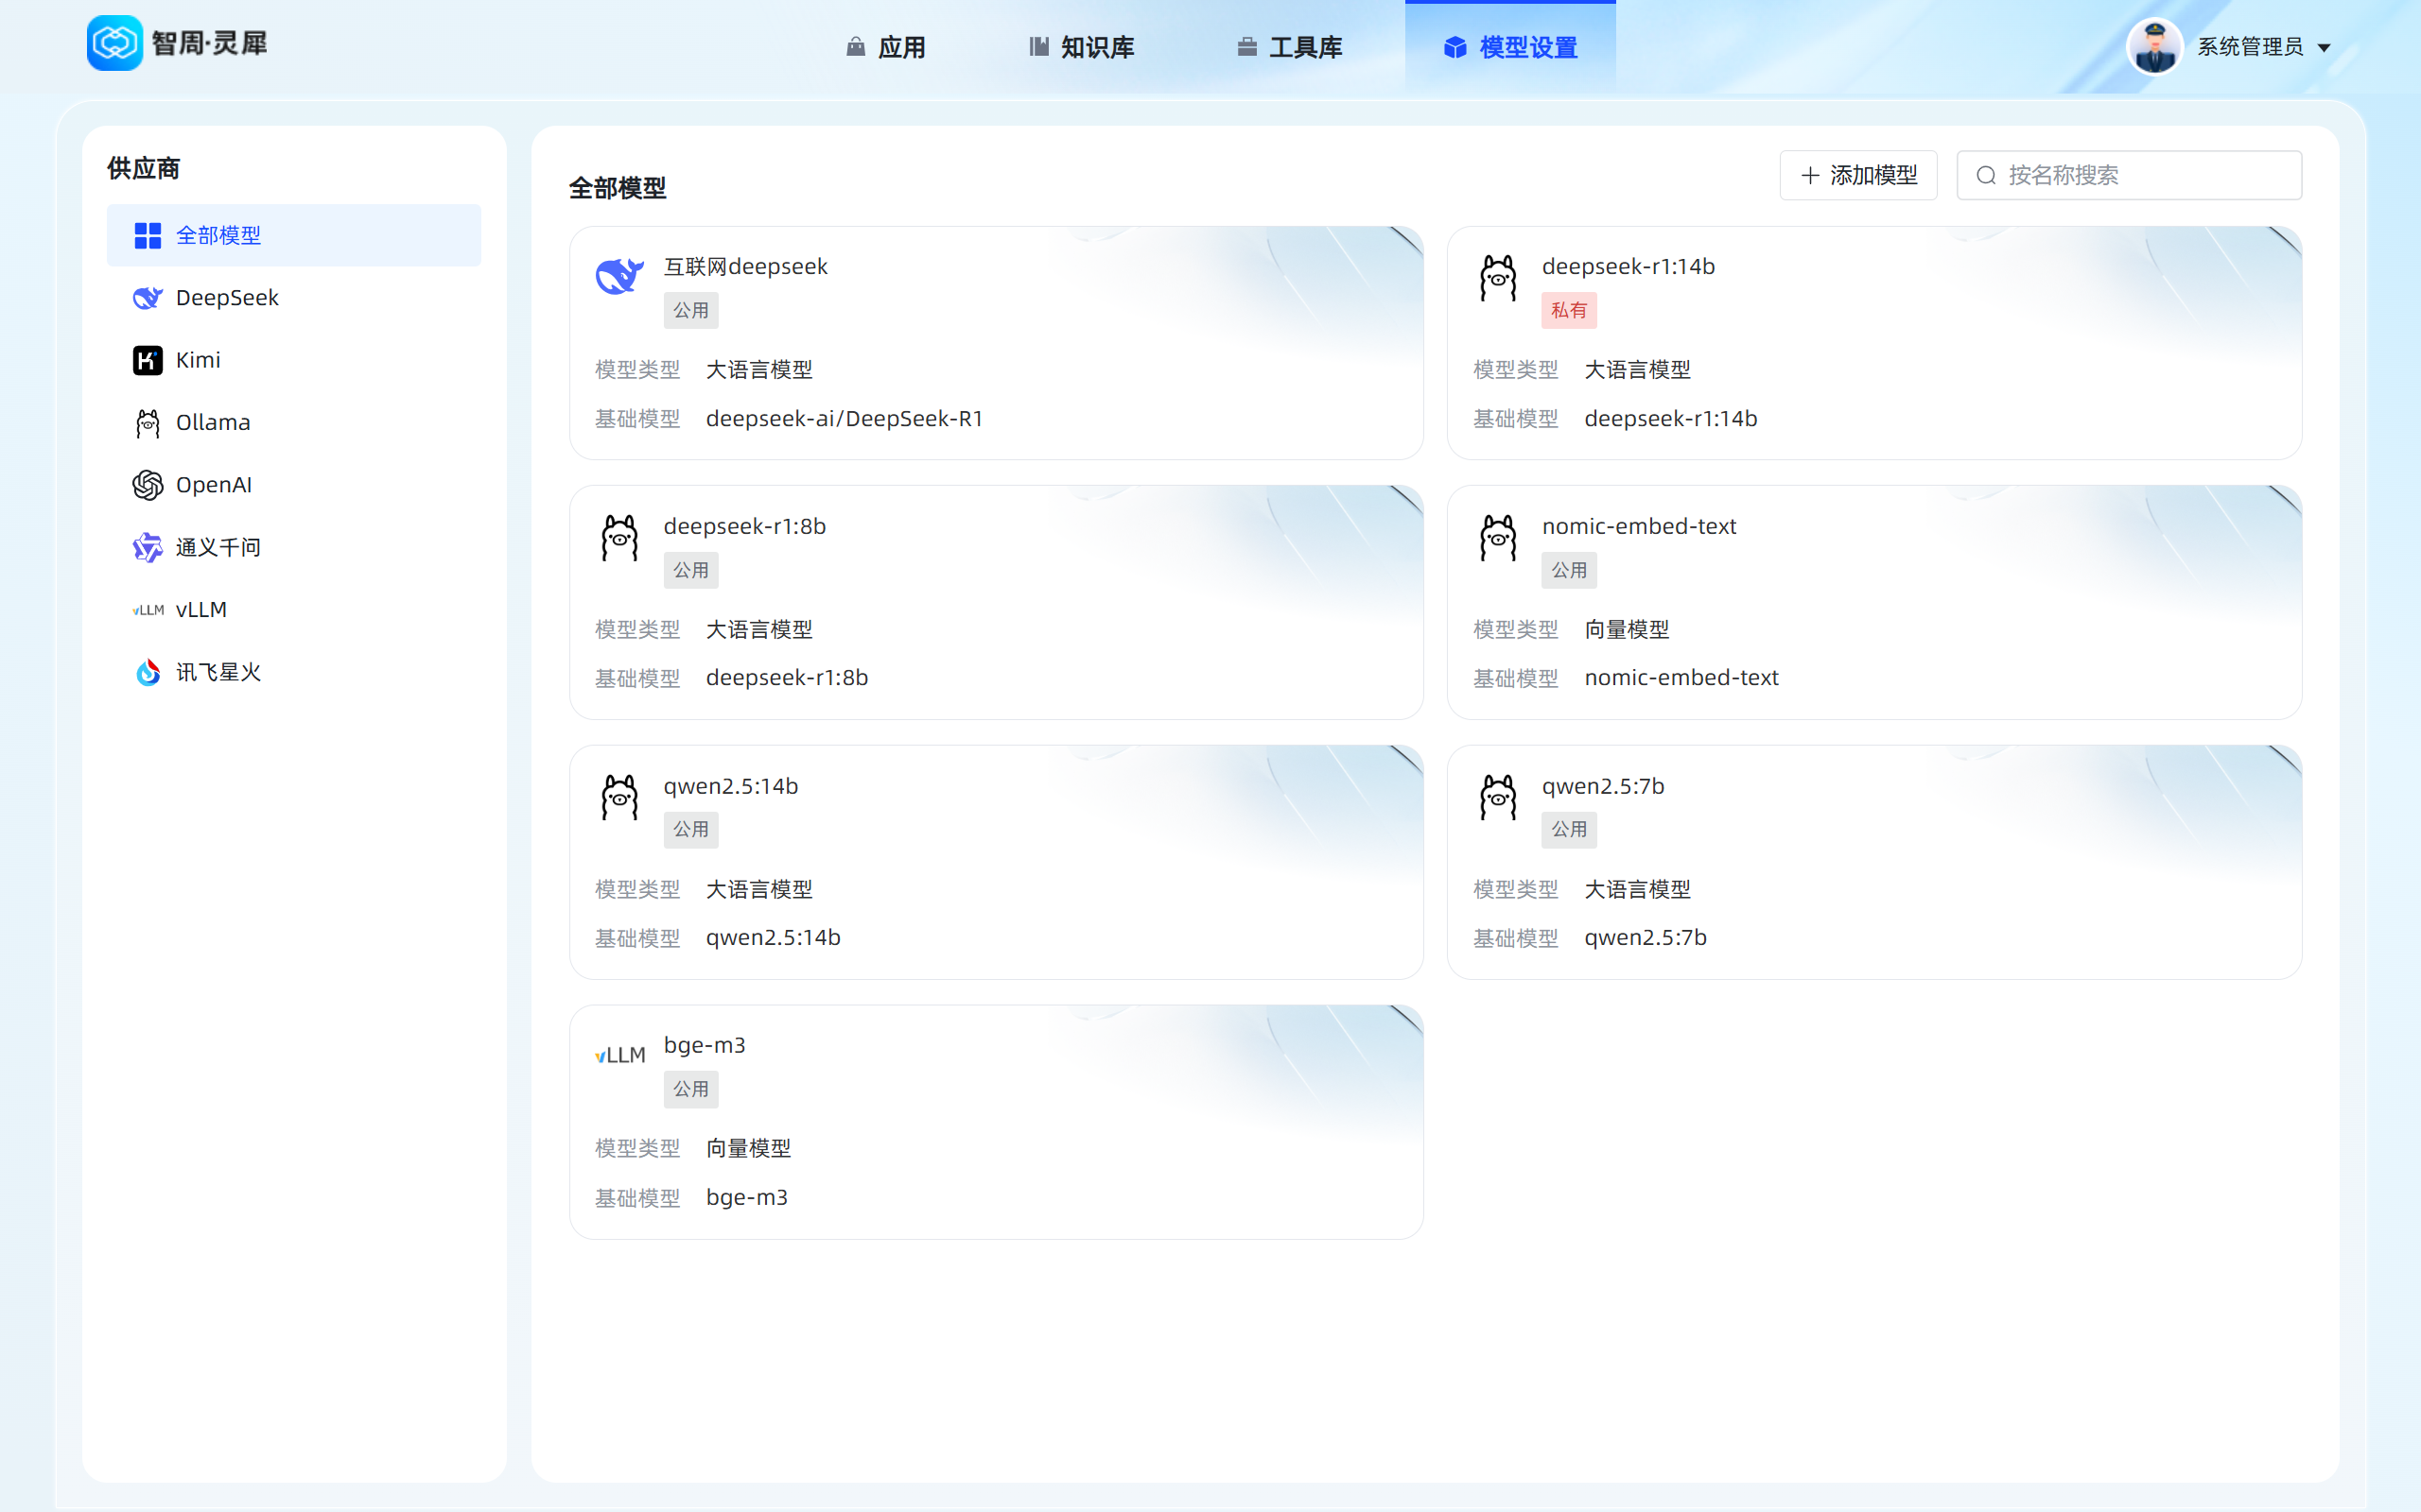Click the 应用 bag icon
2421x1512 pixels.
855,47
